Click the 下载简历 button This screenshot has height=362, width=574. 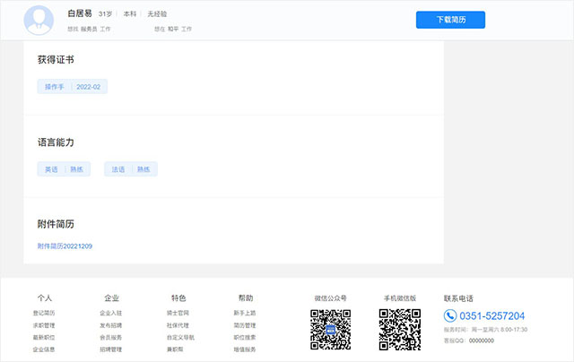coord(450,20)
